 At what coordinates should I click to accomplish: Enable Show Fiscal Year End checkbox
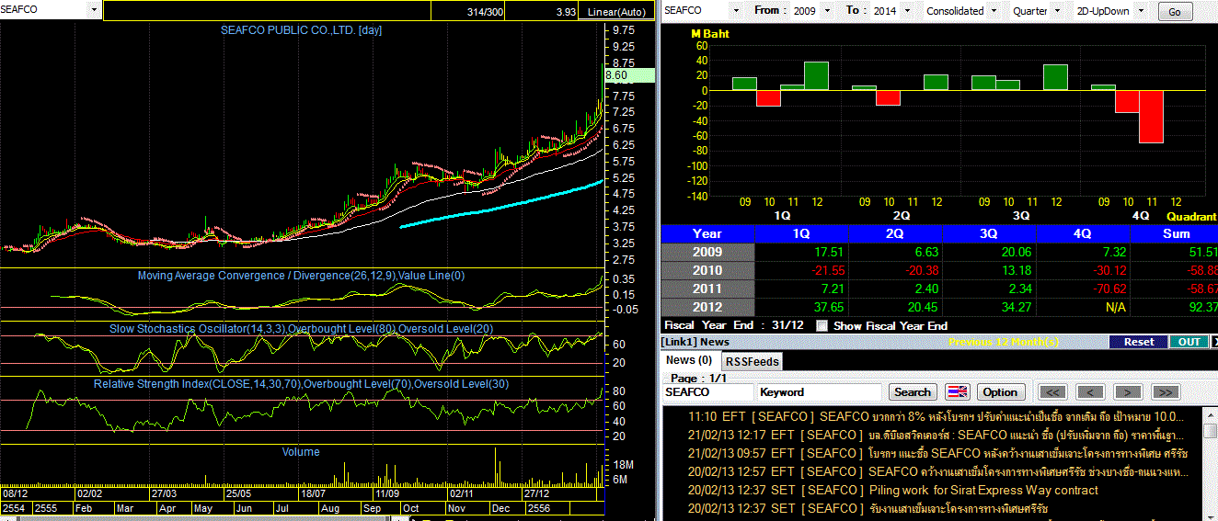pyautogui.click(x=822, y=326)
